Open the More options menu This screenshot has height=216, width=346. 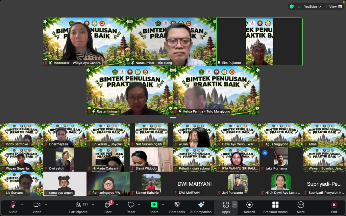pos(300,208)
